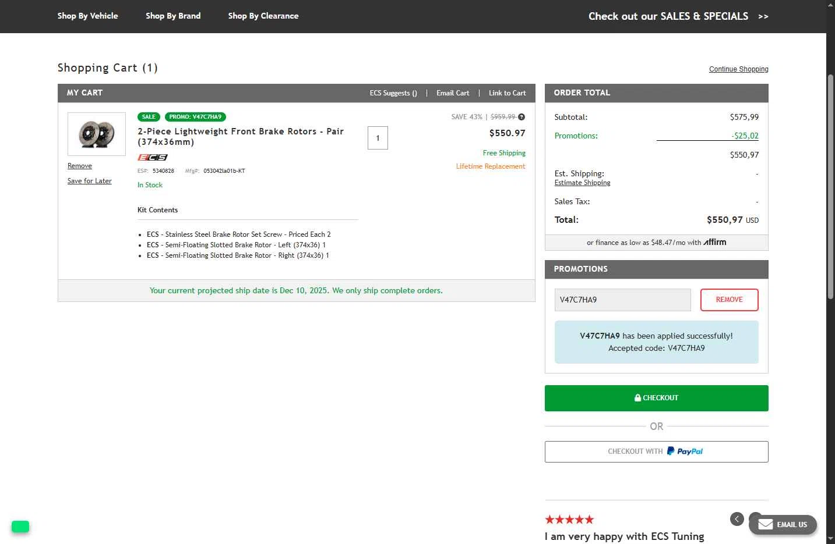Open the Shop By Brand menu
The width and height of the screenshot is (835, 544).
173,16
